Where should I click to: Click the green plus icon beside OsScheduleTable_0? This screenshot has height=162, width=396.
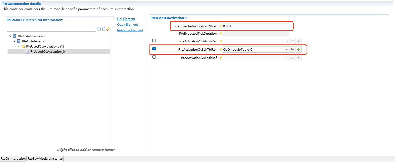point(299,50)
